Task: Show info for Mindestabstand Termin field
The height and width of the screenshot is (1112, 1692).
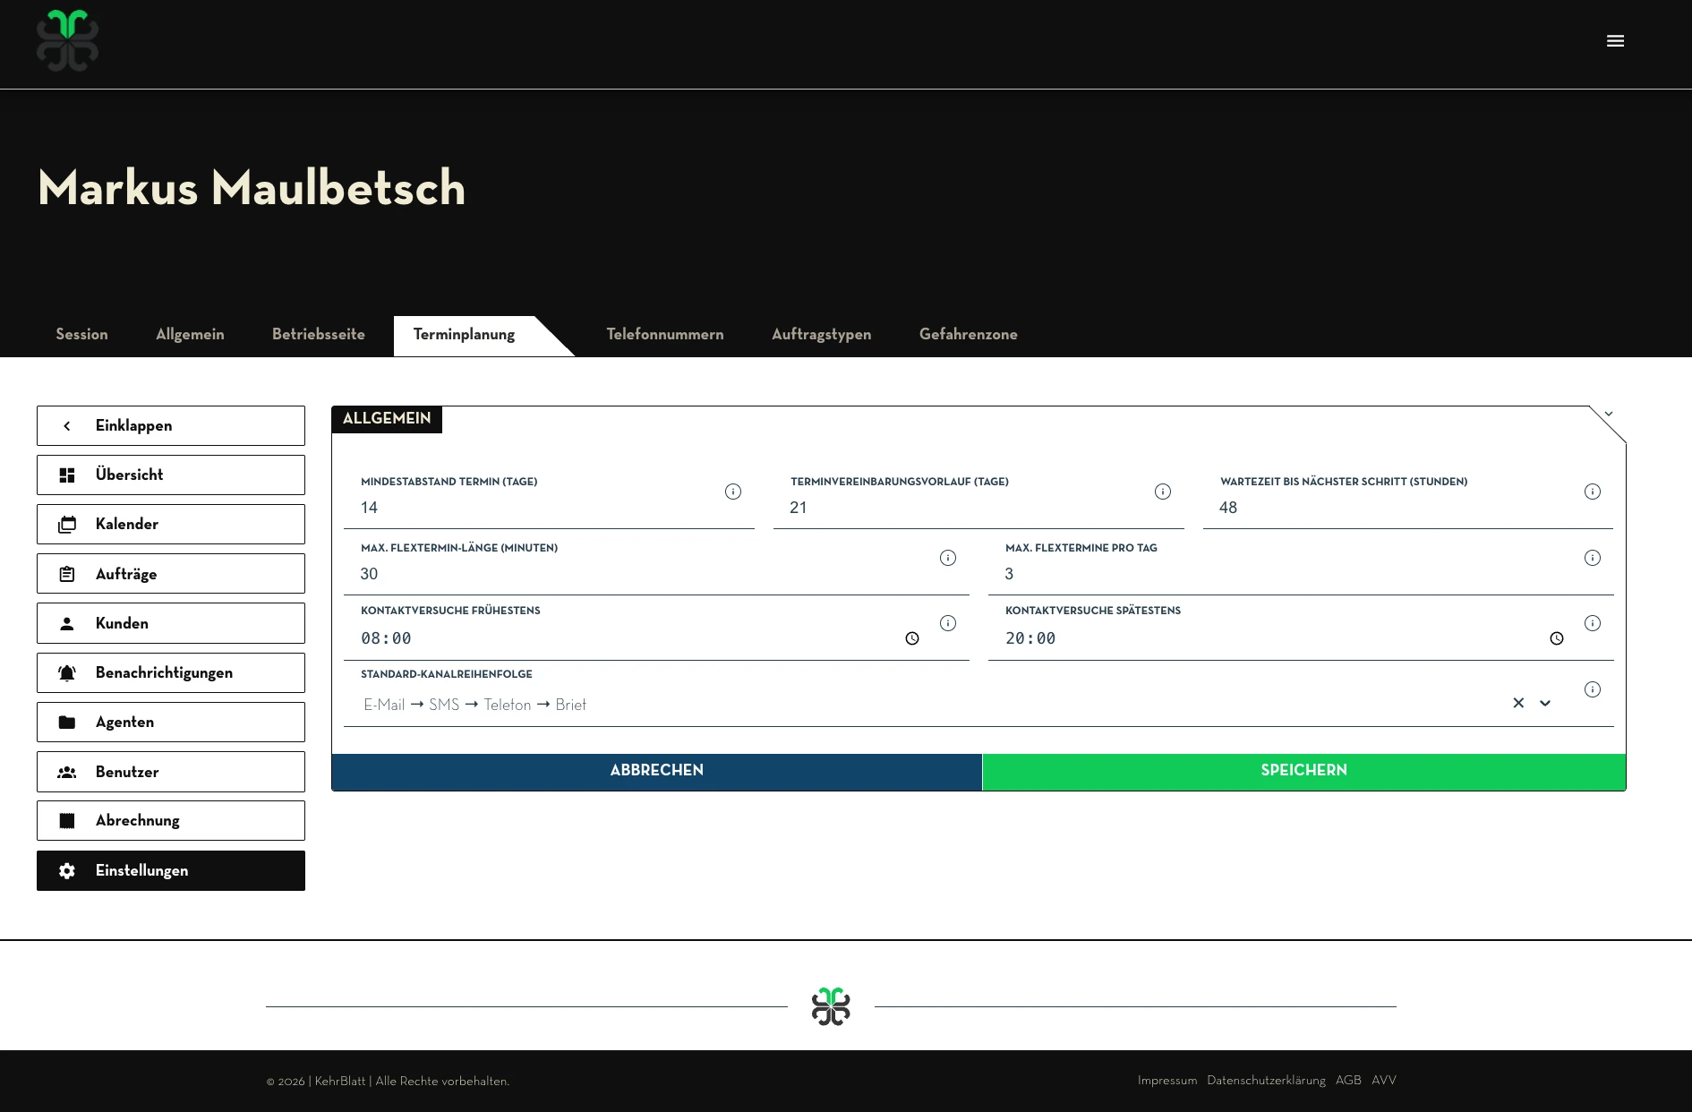Action: click(732, 492)
